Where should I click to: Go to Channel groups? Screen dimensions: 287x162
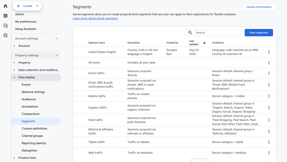32,136
